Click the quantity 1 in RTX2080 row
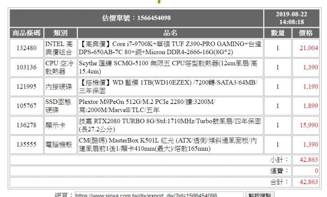The width and height of the screenshot is (327, 197). click(x=277, y=125)
